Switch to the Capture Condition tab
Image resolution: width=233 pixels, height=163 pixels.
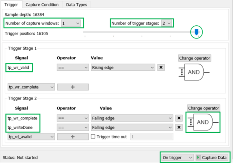click(x=42, y=5)
